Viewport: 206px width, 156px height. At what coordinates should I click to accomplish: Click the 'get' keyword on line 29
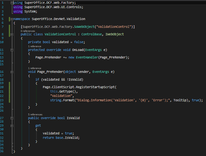tap(38, 126)
